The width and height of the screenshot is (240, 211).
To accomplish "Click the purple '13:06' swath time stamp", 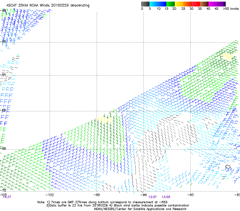I will pyautogui.click(x=166, y=197).
